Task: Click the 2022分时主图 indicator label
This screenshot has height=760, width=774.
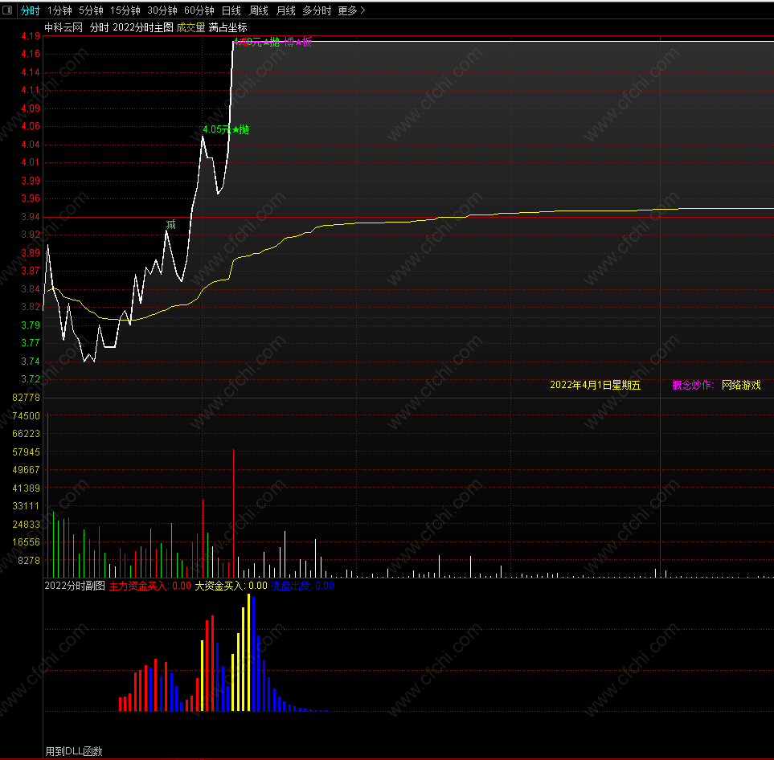Action: tap(143, 27)
